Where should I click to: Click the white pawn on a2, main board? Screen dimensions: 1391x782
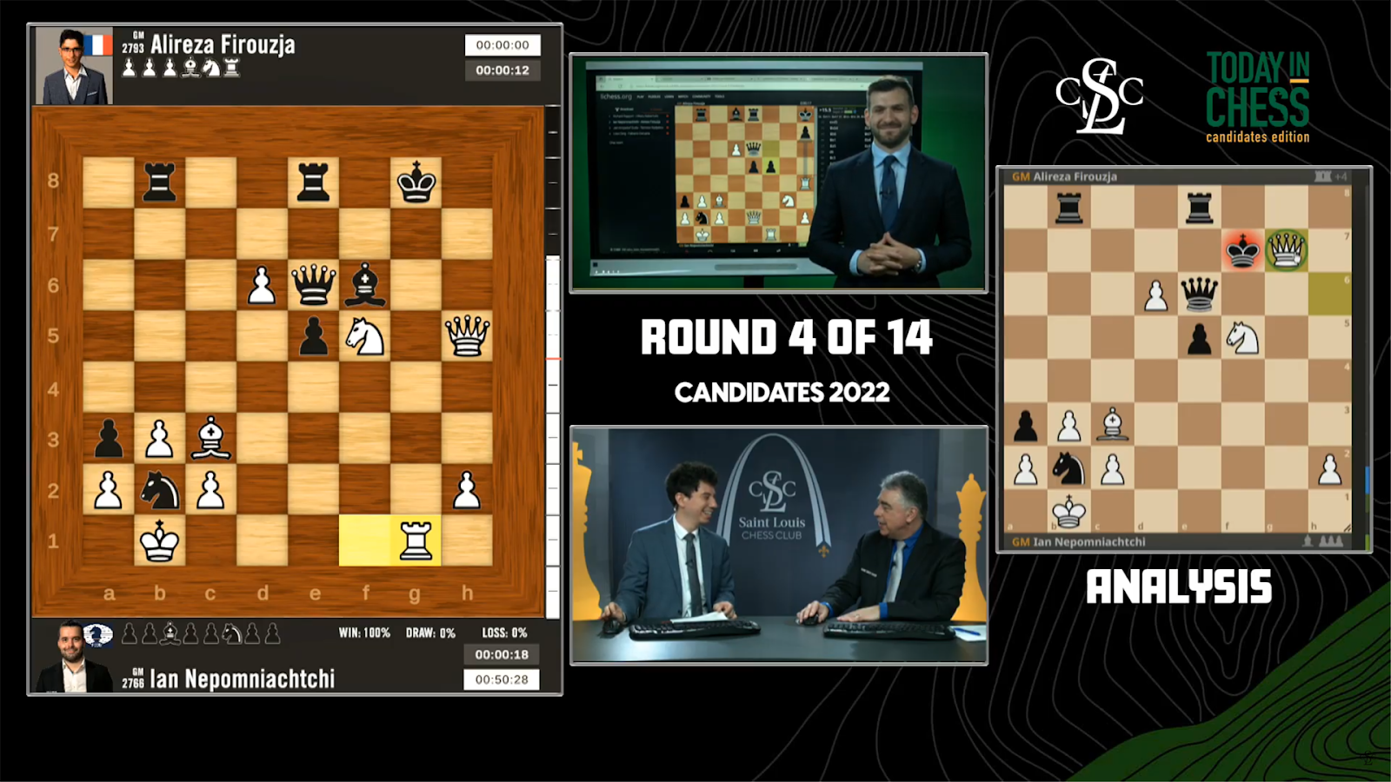[108, 490]
